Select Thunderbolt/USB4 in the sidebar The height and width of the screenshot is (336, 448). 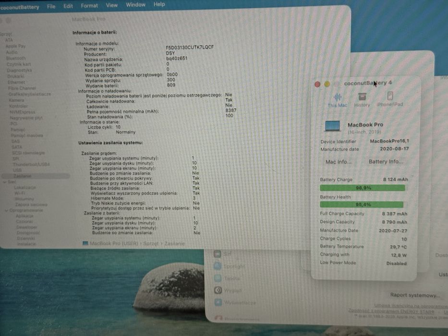[x=31, y=164]
